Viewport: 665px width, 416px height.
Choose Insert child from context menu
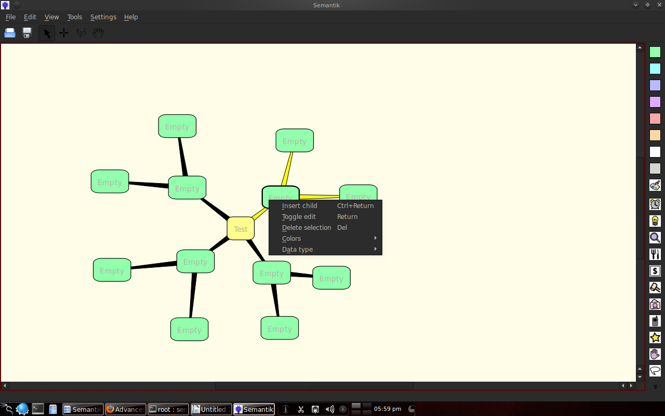click(325, 205)
